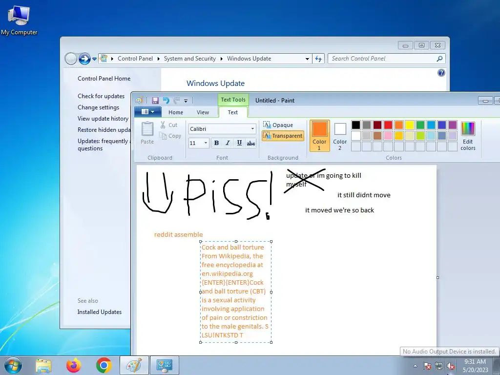The width and height of the screenshot is (500, 375).
Task: Open Change settings link
Action: pos(98,107)
